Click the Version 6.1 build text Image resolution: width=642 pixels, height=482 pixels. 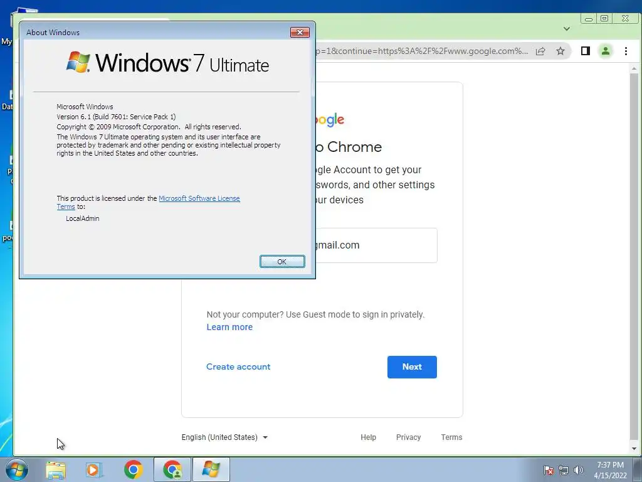pyautogui.click(x=116, y=117)
